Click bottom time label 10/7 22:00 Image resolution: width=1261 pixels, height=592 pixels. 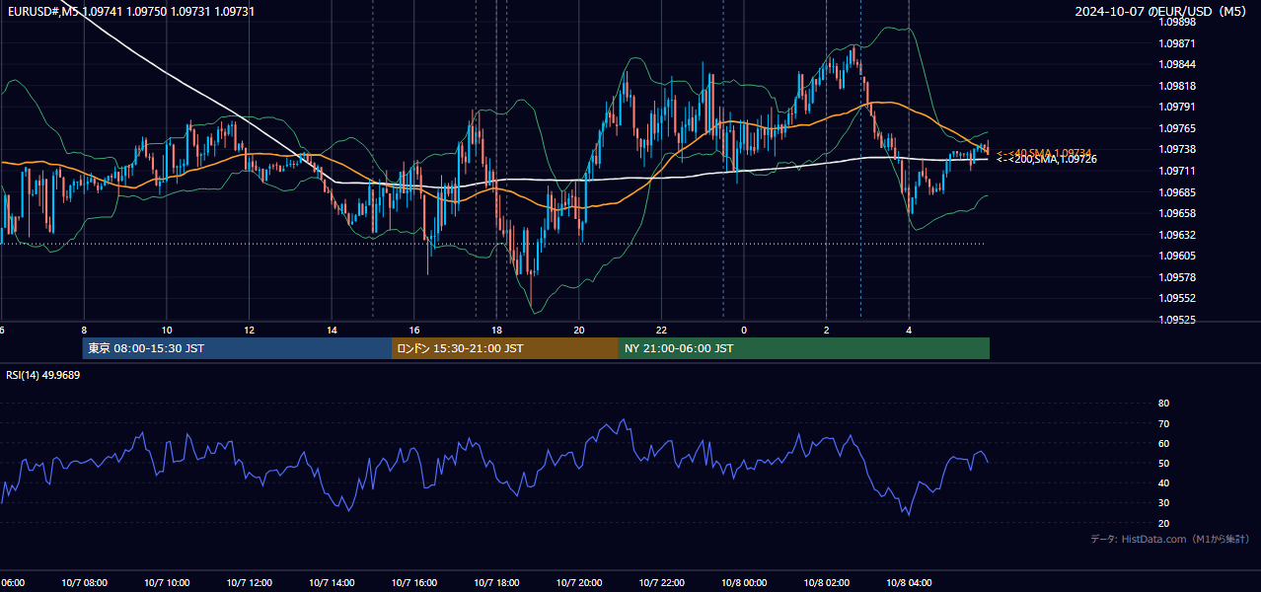[x=661, y=583]
